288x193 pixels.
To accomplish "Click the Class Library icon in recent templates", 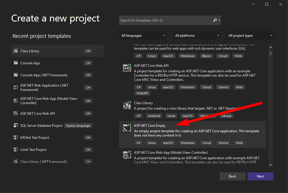I will pyautogui.click(x=15, y=51).
